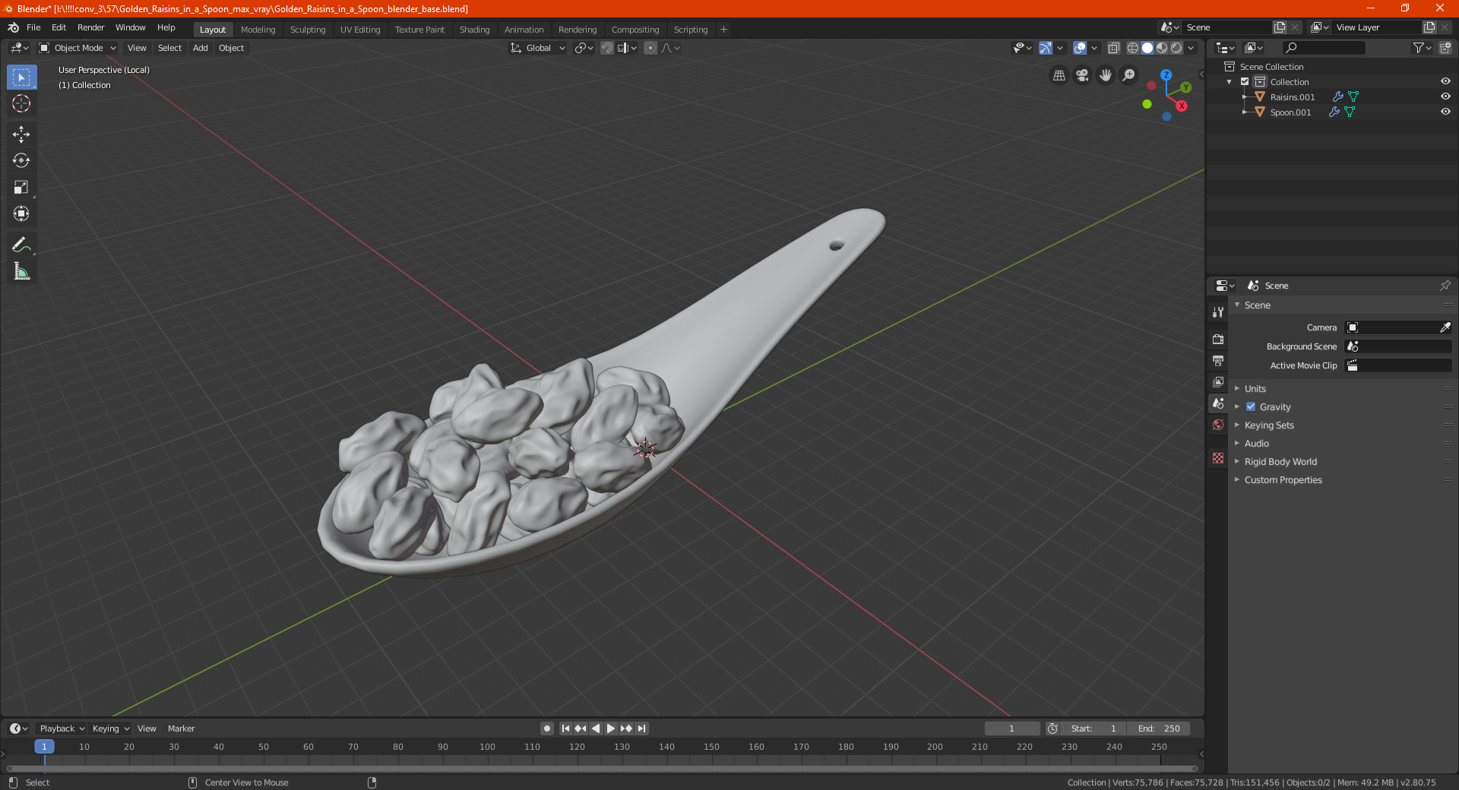The height and width of the screenshot is (790, 1459).
Task: Hide the Collection in viewport
Action: point(1445,82)
